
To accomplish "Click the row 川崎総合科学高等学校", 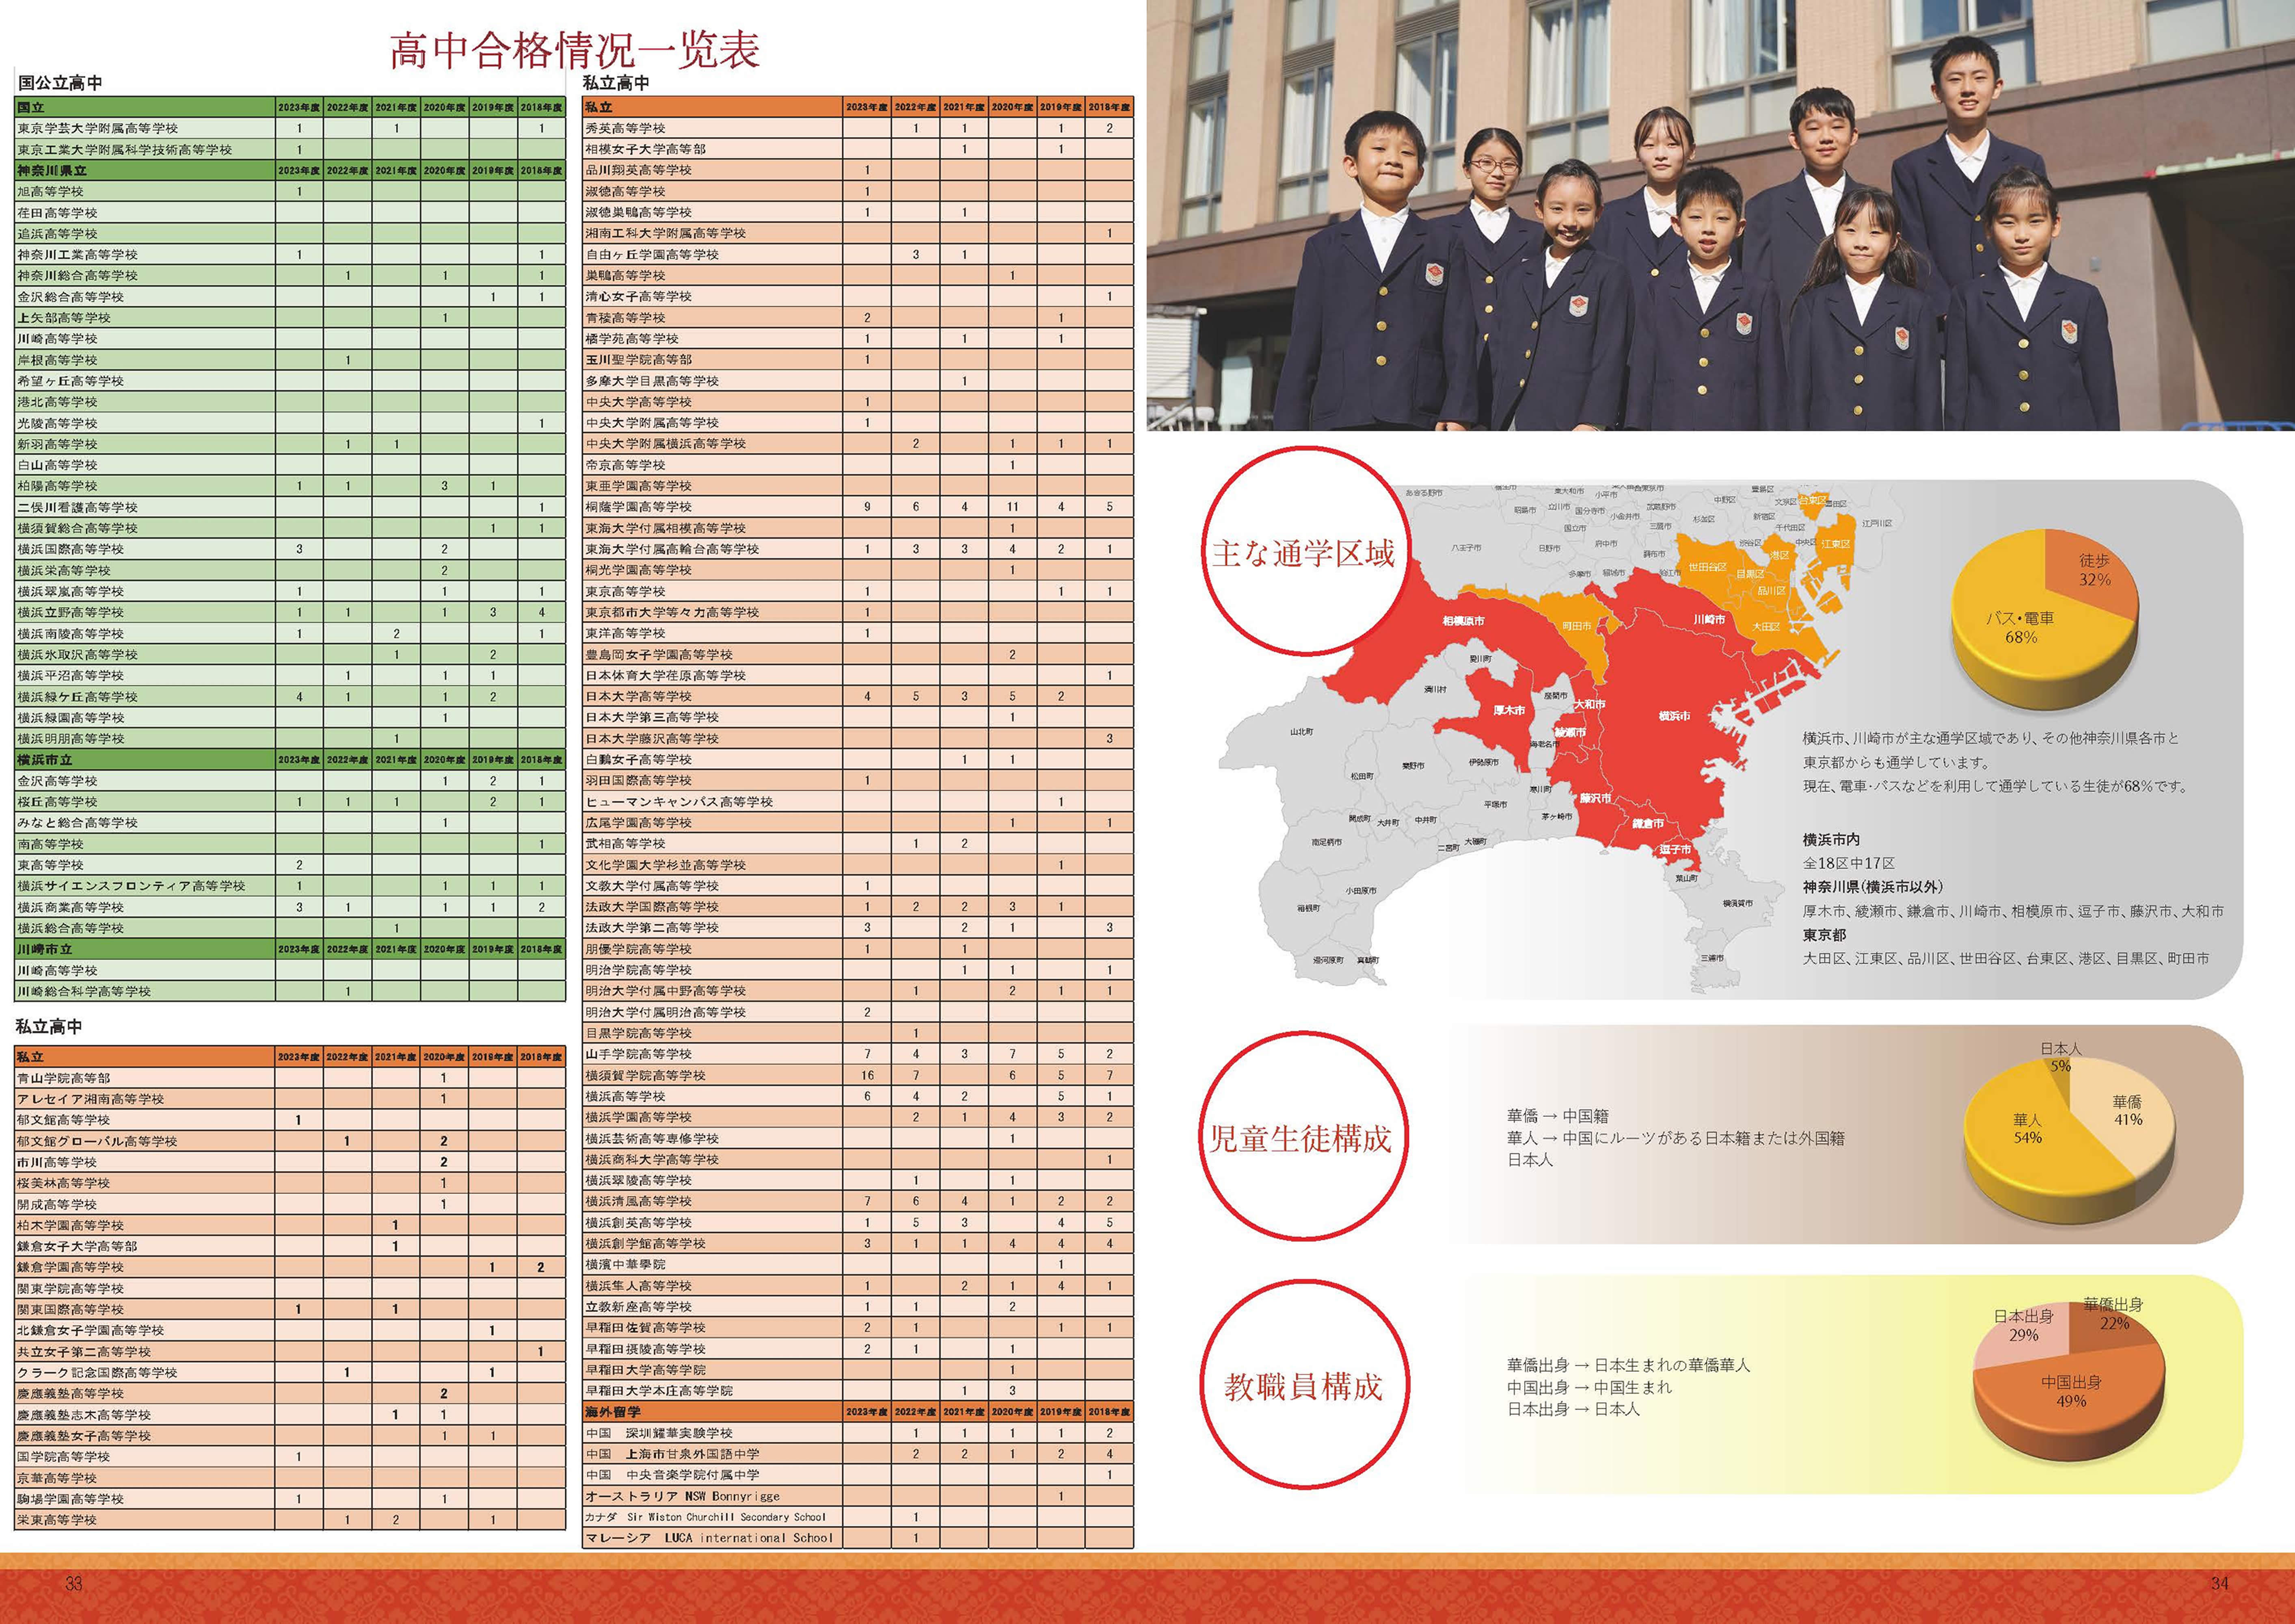I will pyautogui.click(x=290, y=991).
